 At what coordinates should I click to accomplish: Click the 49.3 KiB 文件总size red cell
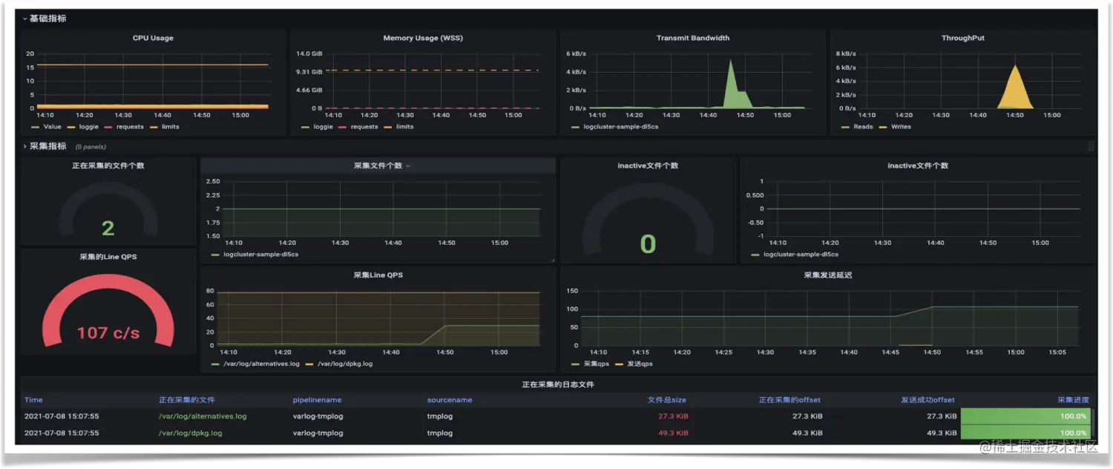point(673,433)
